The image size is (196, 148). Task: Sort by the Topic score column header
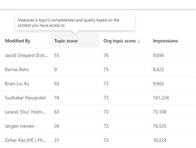tap(66, 41)
